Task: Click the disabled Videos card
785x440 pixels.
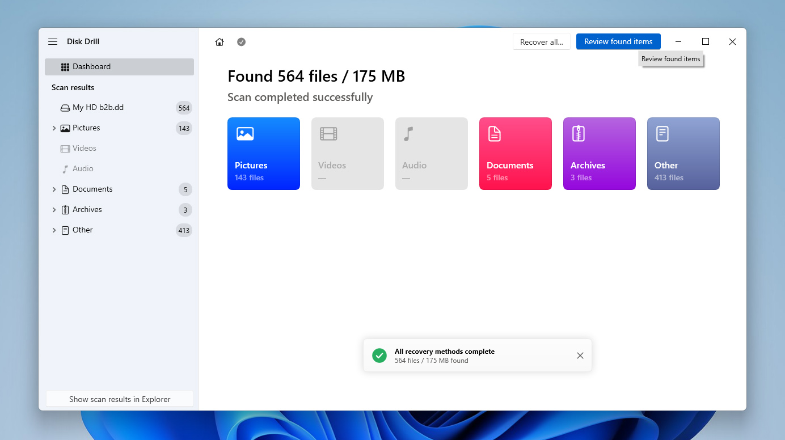Action: click(x=348, y=154)
